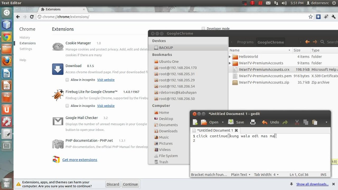The width and height of the screenshot is (338, 190).
Task: Open the Trash in the Unity launcher
Action: (7, 184)
